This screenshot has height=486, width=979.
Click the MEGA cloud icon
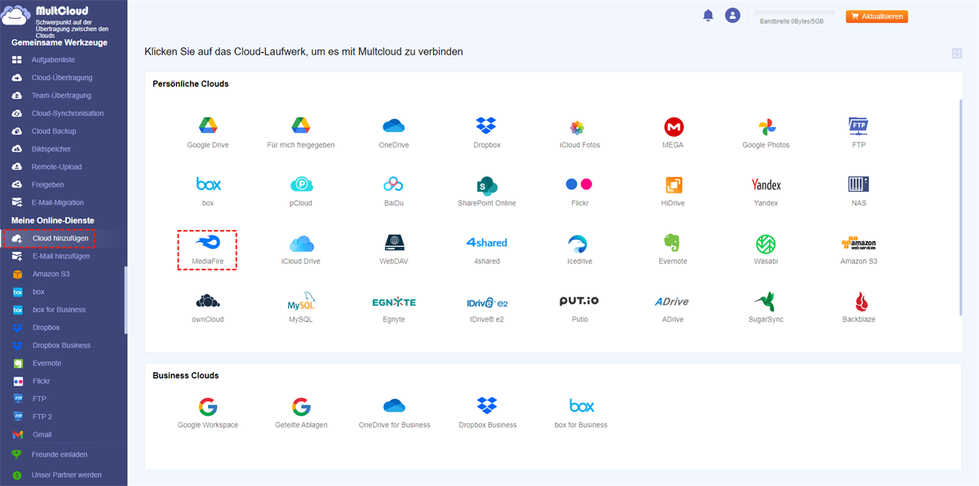[x=673, y=126]
